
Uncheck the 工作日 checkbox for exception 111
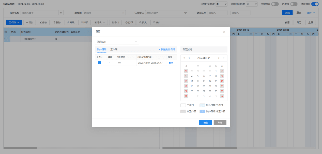99,63
